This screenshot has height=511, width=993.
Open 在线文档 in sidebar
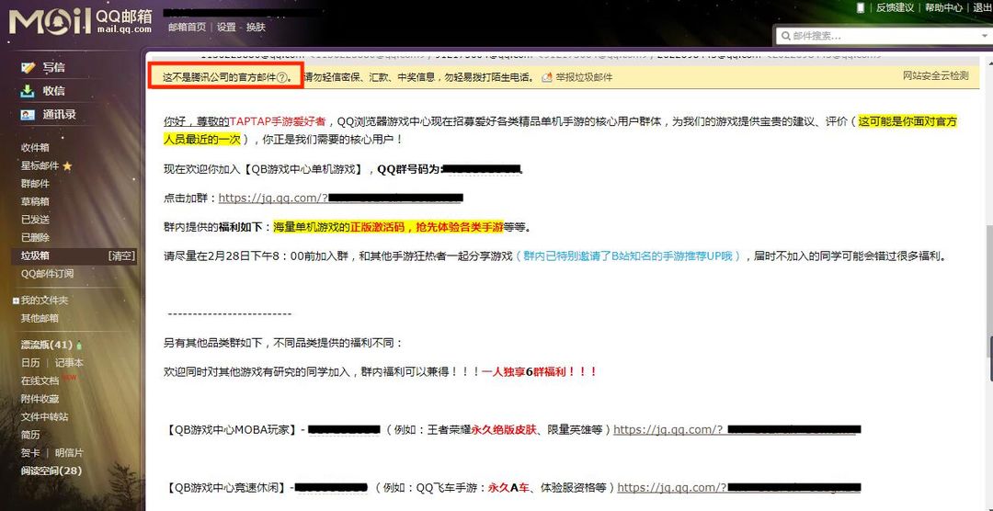click(40, 381)
